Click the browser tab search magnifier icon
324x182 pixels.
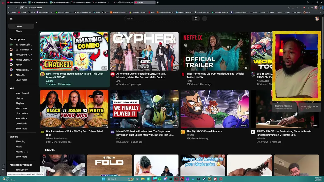pos(308,2)
